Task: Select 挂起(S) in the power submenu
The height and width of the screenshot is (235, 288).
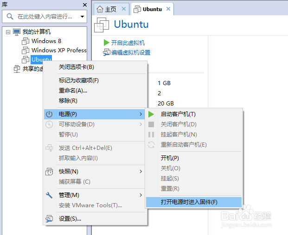Action: (194, 179)
